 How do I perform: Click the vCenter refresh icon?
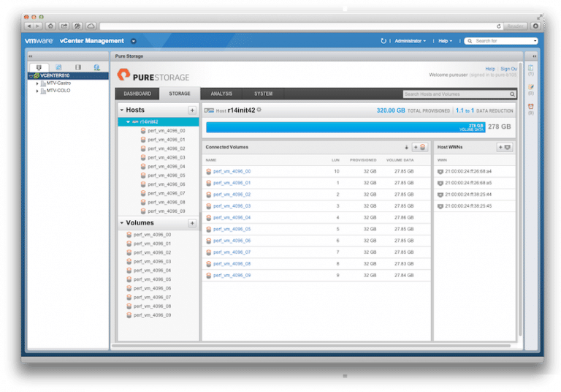pyautogui.click(x=383, y=41)
